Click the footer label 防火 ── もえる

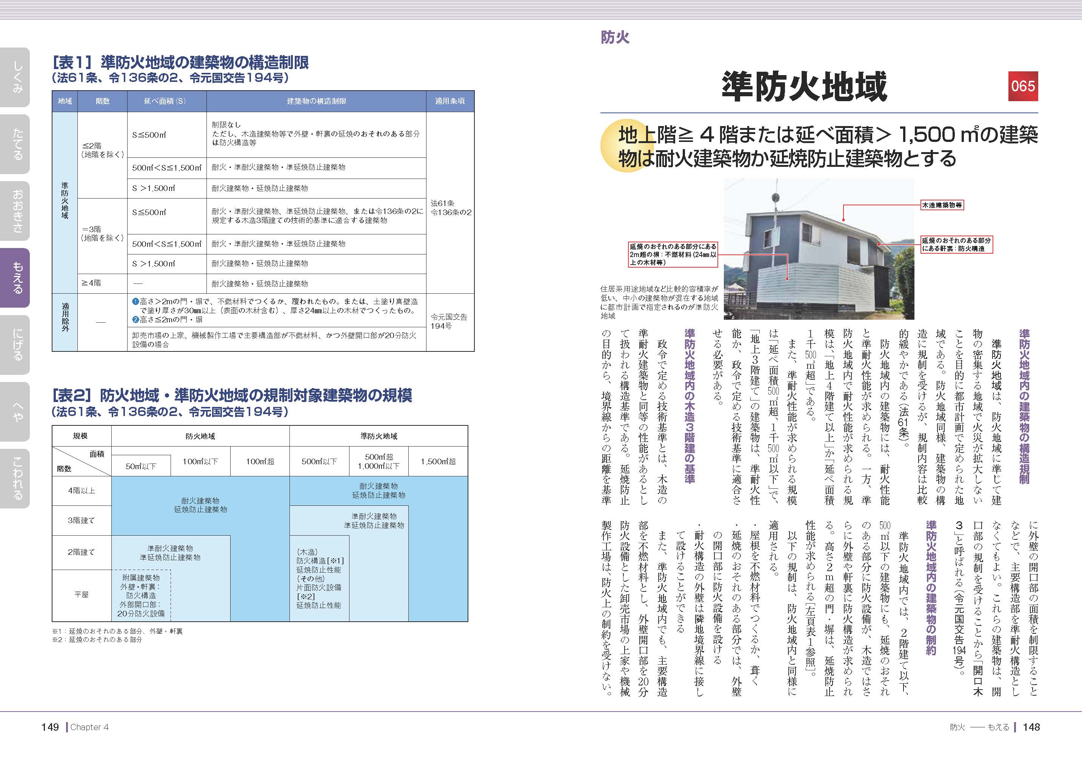click(x=979, y=727)
